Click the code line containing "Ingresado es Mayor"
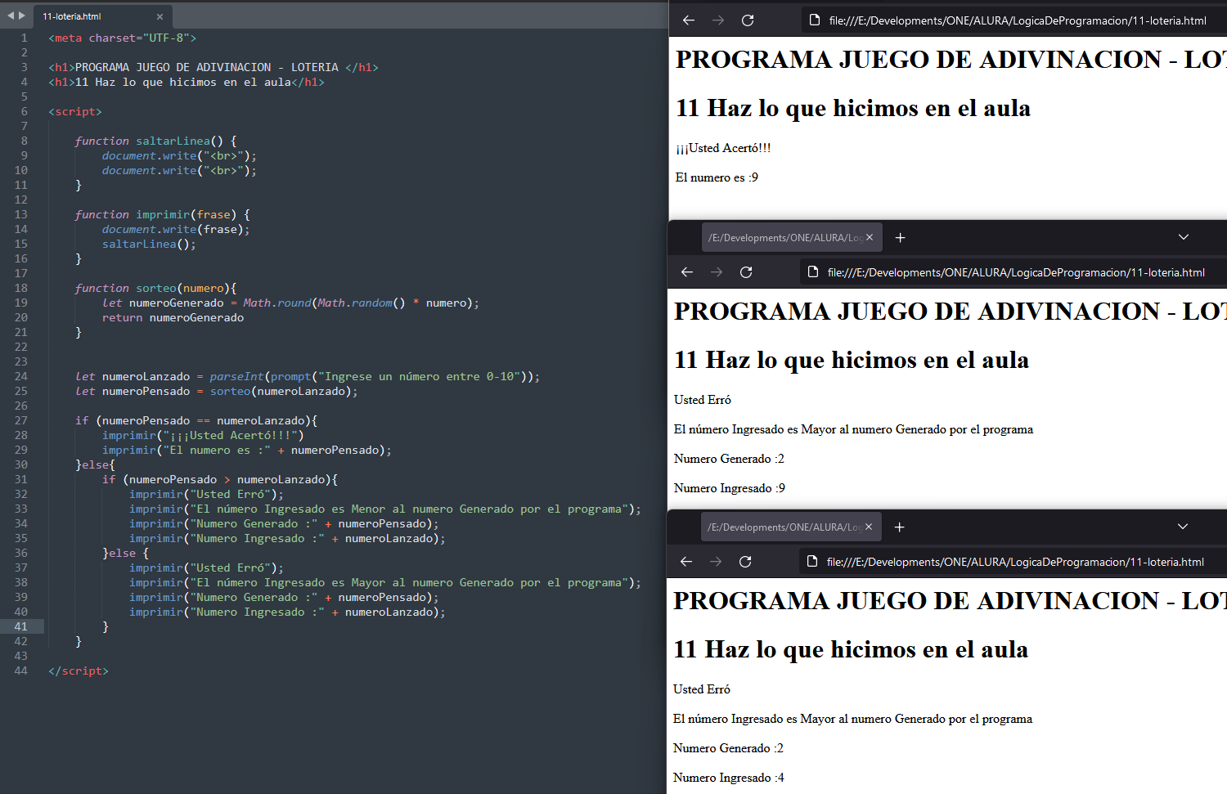This screenshot has width=1227, height=794. (x=384, y=582)
